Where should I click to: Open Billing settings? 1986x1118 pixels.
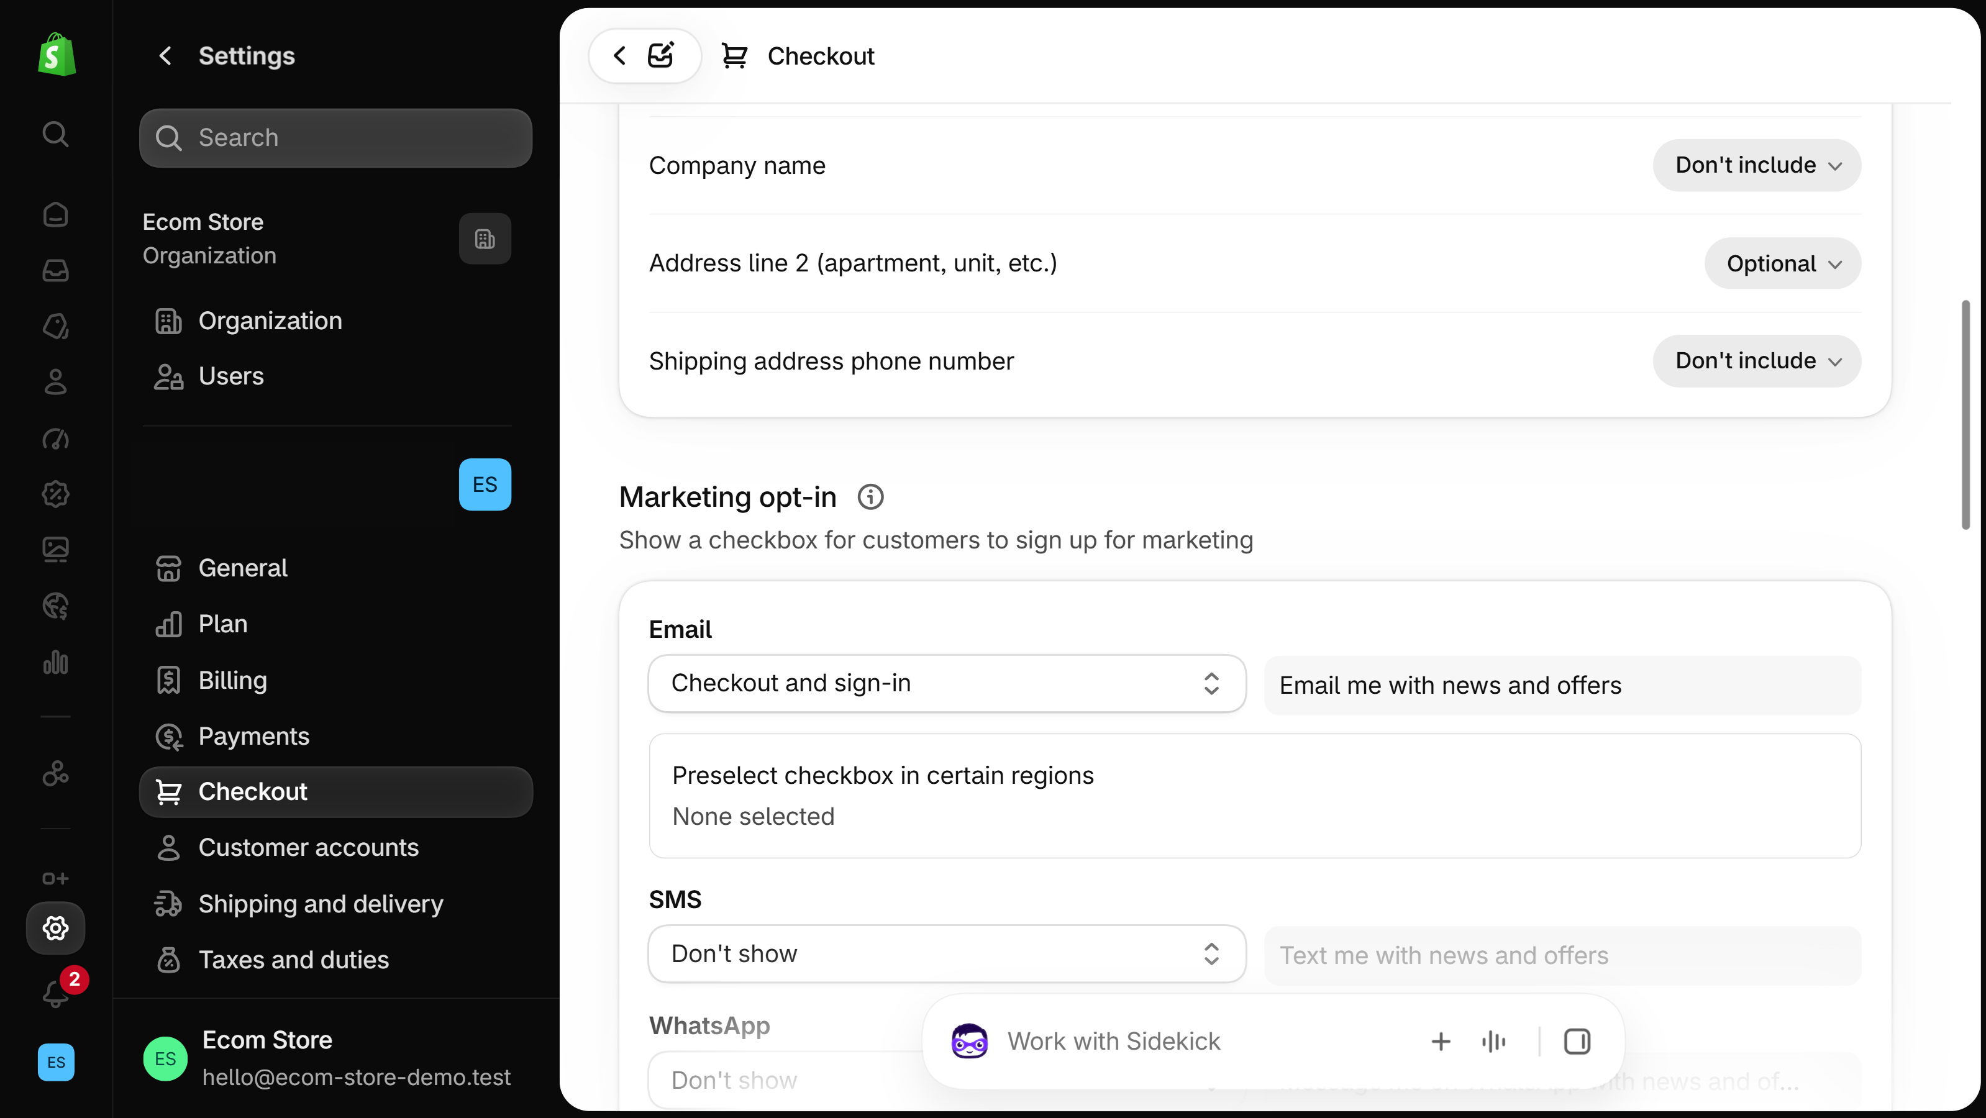[335, 680]
